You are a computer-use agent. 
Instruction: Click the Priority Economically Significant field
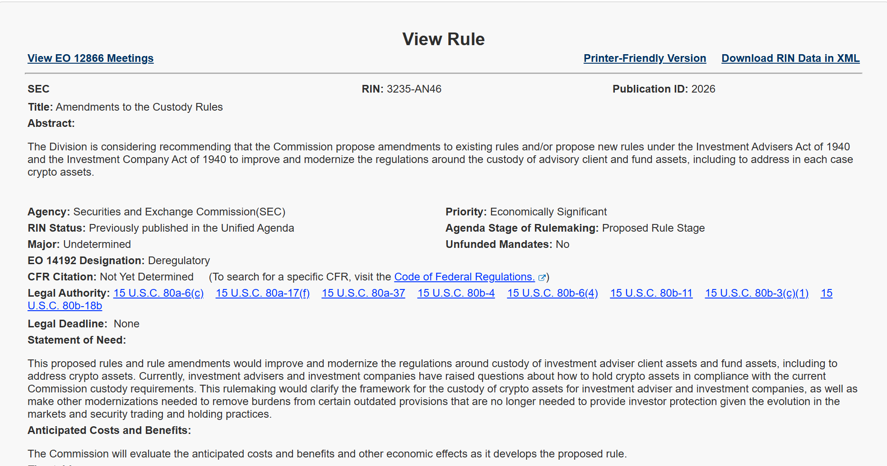[526, 212]
